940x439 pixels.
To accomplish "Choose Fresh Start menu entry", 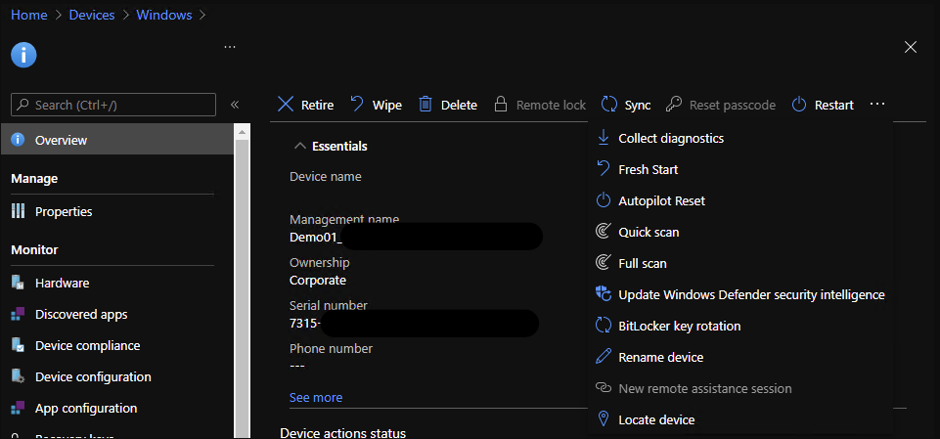I will (x=649, y=169).
